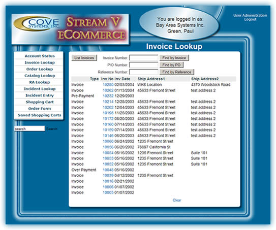
Task: Click the Logout link
Action: (x=250, y=19)
